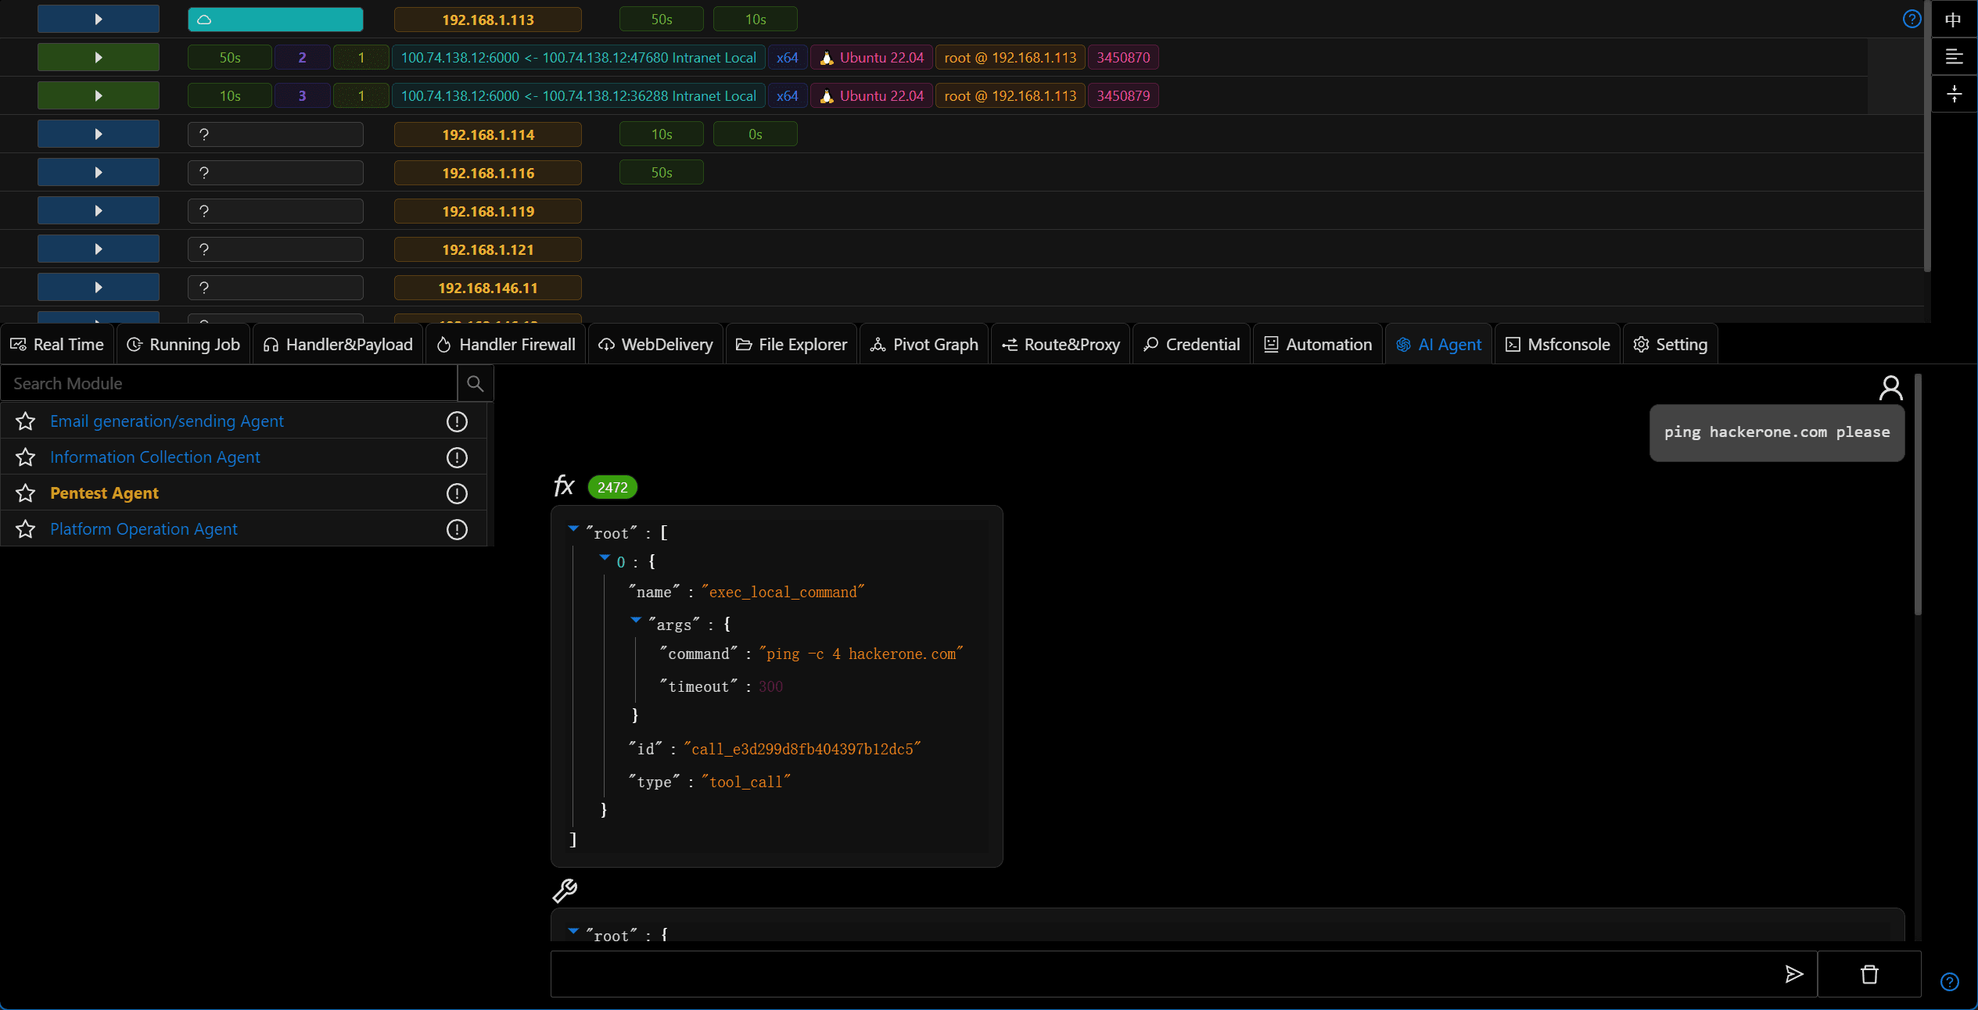This screenshot has height=1010, width=1978.
Task: Collapse the first "root" JSON array
Action: 573,528
